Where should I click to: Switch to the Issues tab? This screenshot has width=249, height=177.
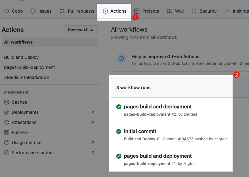coord(41,11)
